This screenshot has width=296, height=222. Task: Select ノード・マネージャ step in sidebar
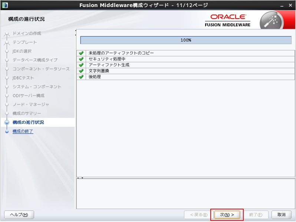pyautogui.click(x=31, y=104)
